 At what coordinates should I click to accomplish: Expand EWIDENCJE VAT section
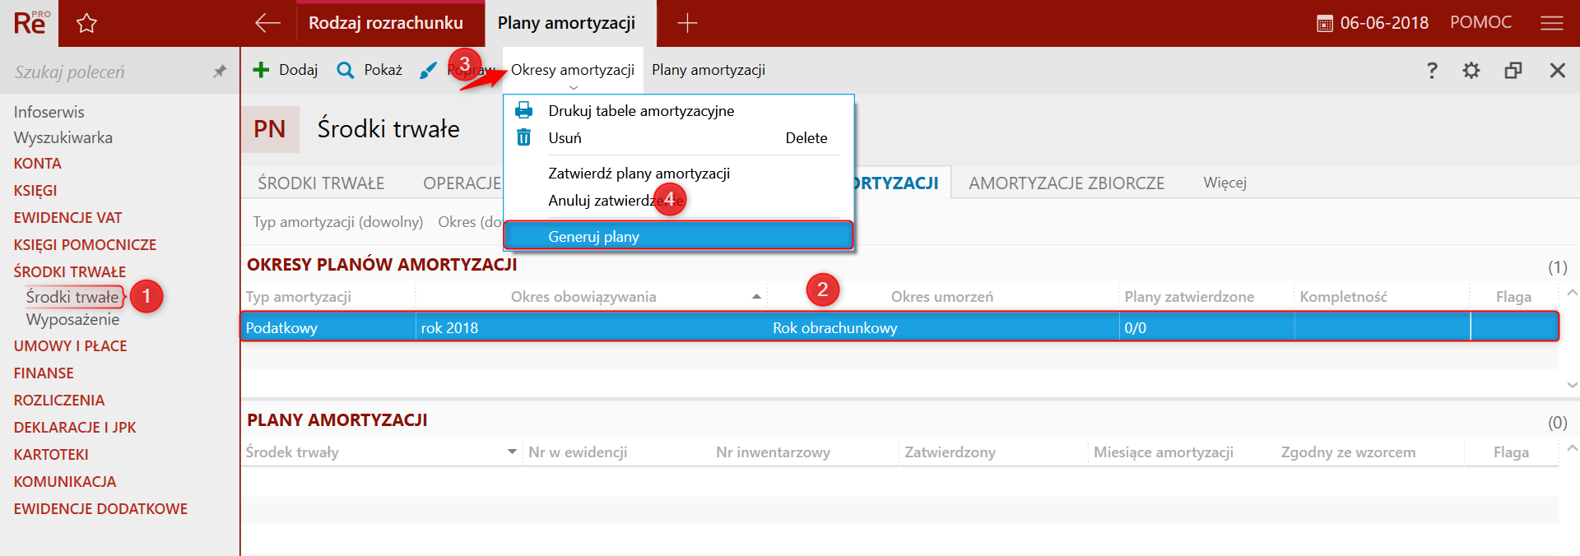click(x=67, y=218)
